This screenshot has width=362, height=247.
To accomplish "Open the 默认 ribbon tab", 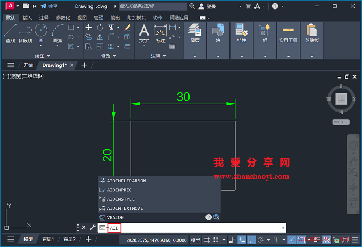I will coord(11,18).
